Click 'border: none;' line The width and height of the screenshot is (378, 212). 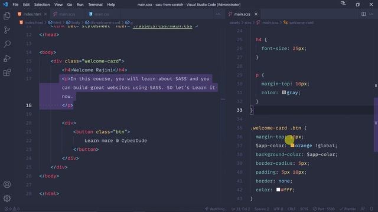pos(274,181)
